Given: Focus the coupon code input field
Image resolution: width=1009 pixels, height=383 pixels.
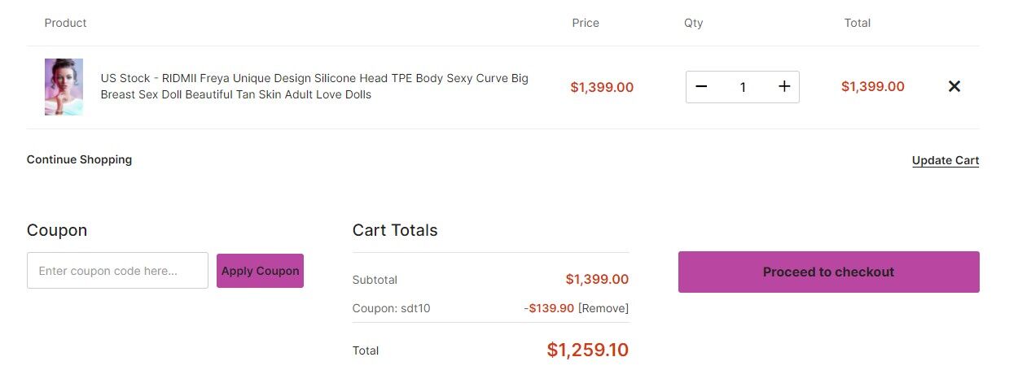Looking at the screenshot, I should pyautogui.click(x=117, y=271).
